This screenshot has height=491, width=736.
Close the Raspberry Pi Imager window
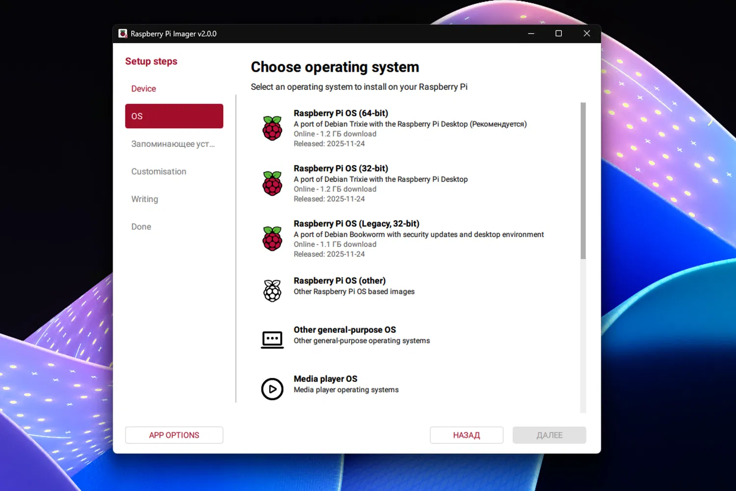click(x=587, y=33)
